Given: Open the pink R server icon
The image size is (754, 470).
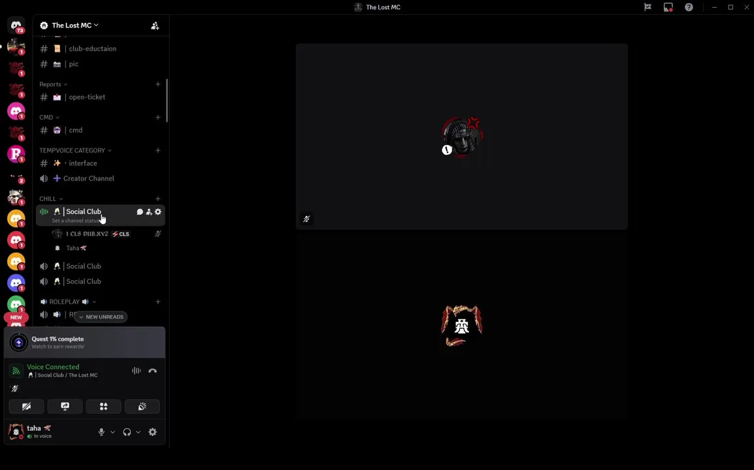Looking at the screenshot, I should (x=16, y=154).
